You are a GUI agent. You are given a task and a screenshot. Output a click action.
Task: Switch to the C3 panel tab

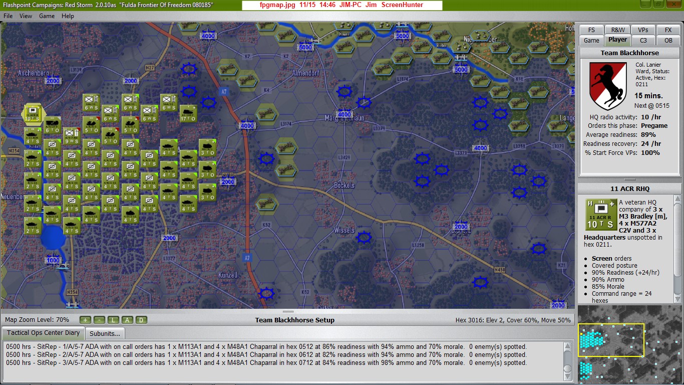(643, 41)
